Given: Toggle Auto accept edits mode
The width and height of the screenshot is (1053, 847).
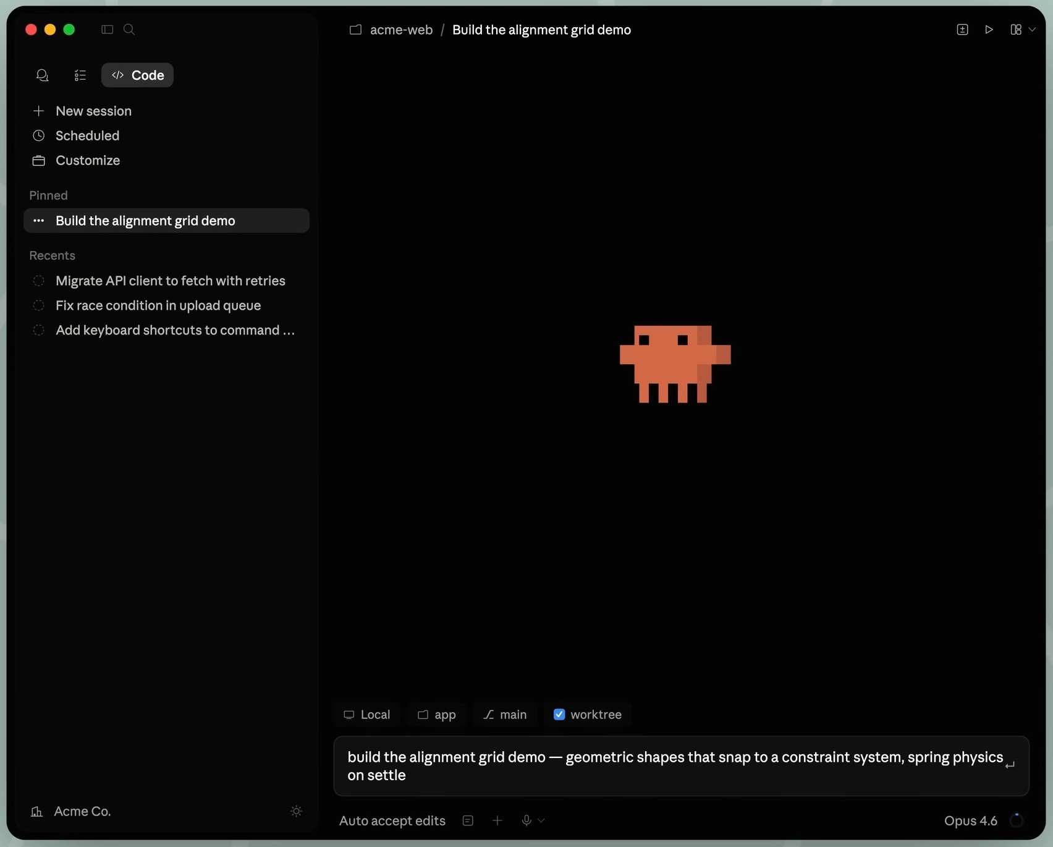Looking at the screenshot, I should [392, 820].
